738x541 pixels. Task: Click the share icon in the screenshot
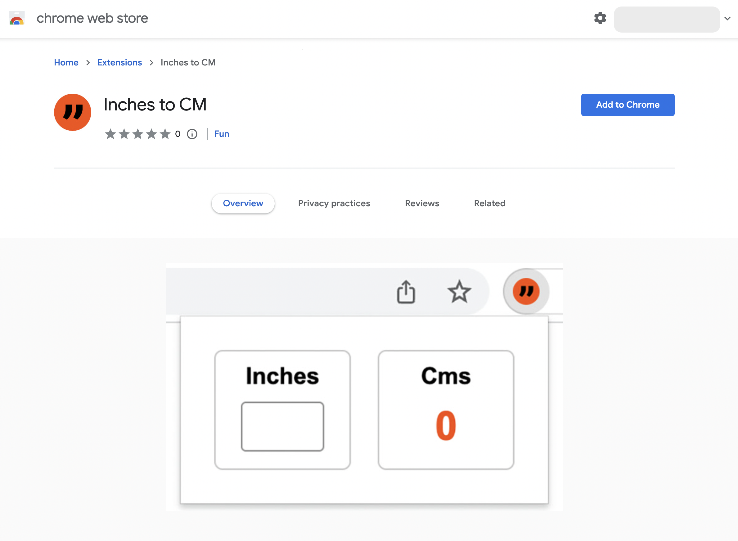click(x=406, y=292)
